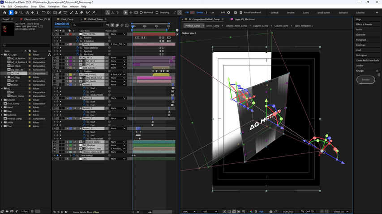The image size is (382, 214).
Task: Expand the Materials folder
Action: (x=2, y=115)
